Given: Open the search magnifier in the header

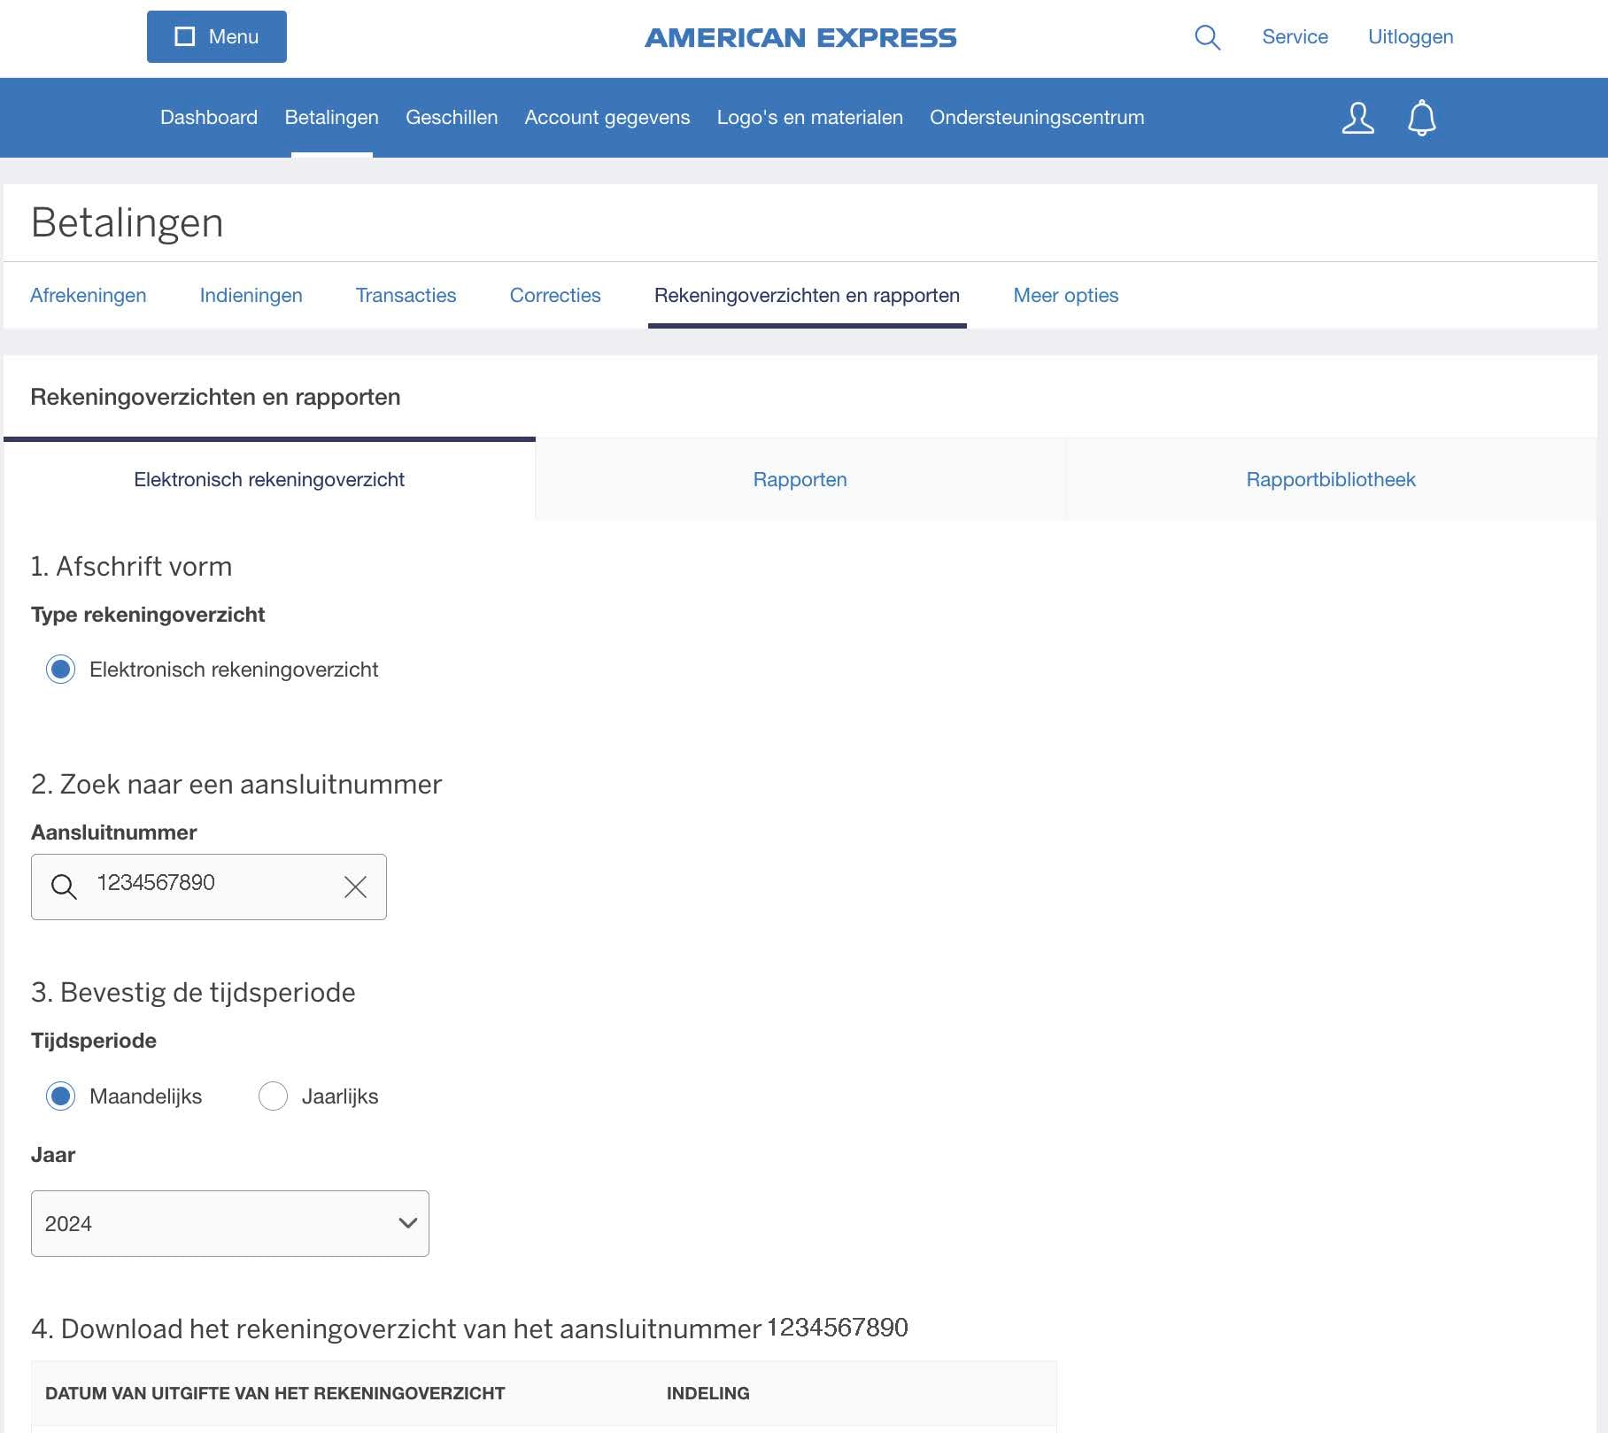Looking at the screenshot, I should point(1206,37).
